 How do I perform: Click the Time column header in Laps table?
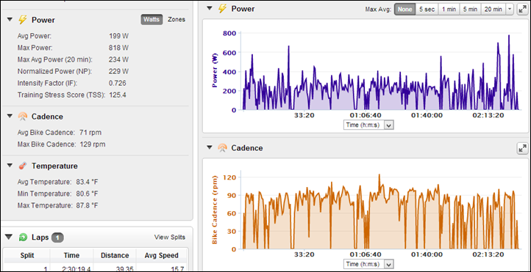(71, 255)
